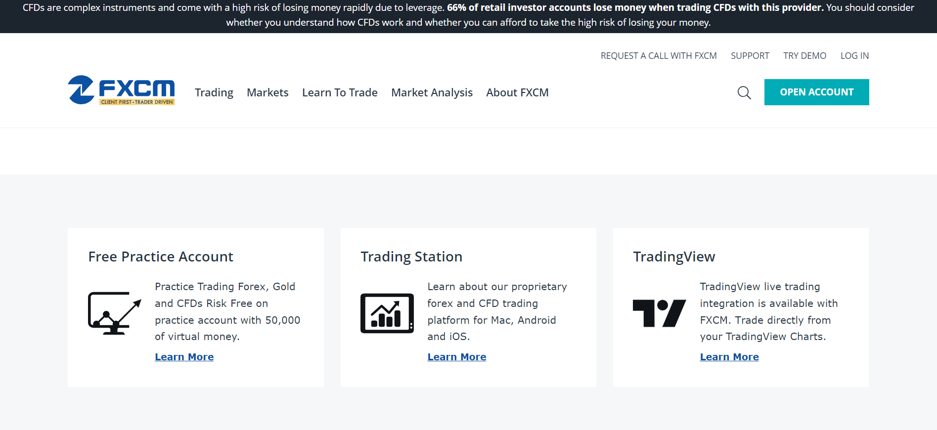Click the CFD risk warning banner text
This screenshot has height=430, width=937.
[x=468, y=15]
